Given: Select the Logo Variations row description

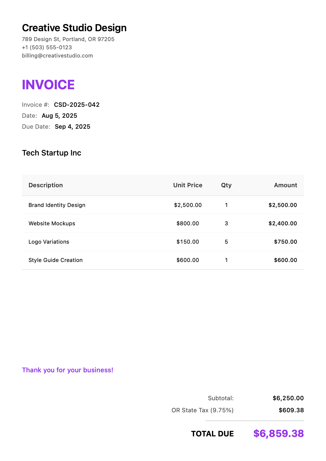Looking at the screenshot, I should coord(49,242).
